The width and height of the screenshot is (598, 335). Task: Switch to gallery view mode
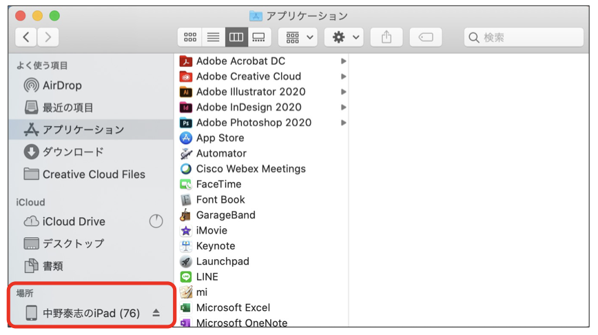pos(258,37)
